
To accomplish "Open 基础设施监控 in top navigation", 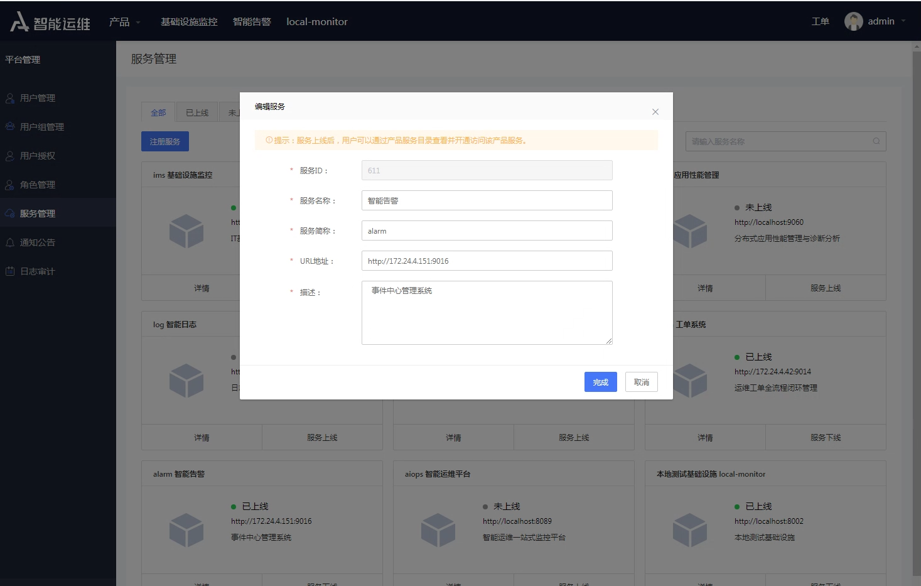I will pyautogui.click(x=189, y=22).
